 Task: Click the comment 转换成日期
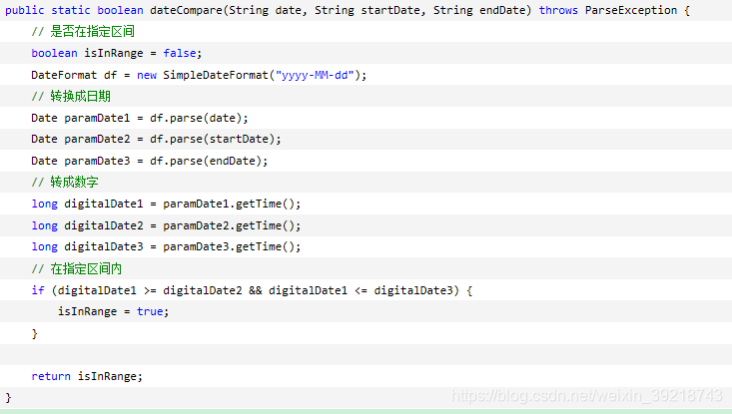click(71, 96)
